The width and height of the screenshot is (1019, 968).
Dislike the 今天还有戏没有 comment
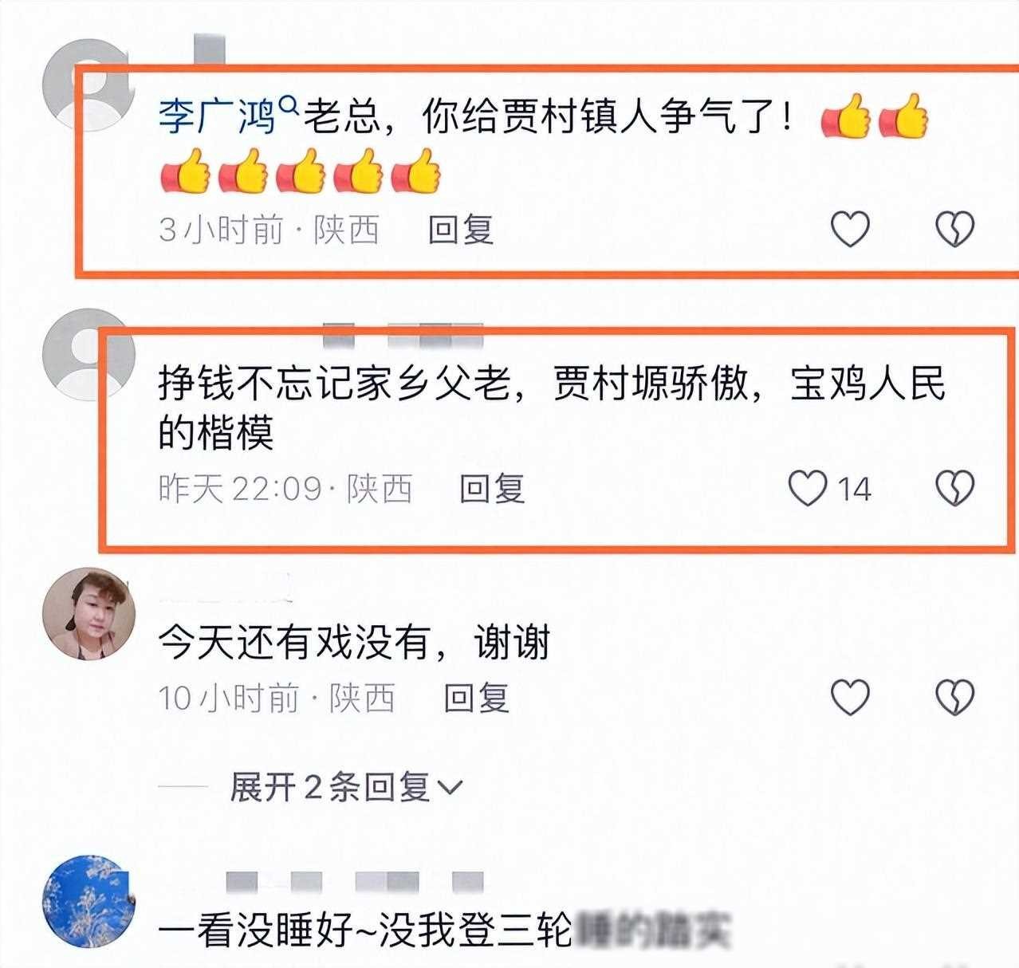pyautogui.click(x=954, y=698)
